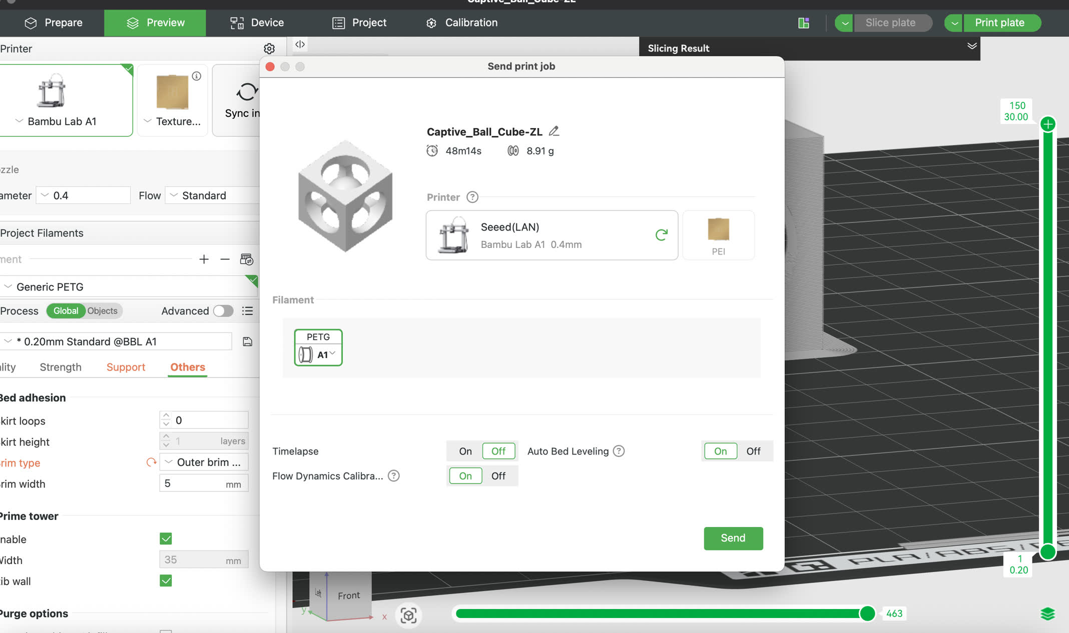Click the filament weight spool icon
This screenshot has height=633, width=1069.
tap(513, 150)
